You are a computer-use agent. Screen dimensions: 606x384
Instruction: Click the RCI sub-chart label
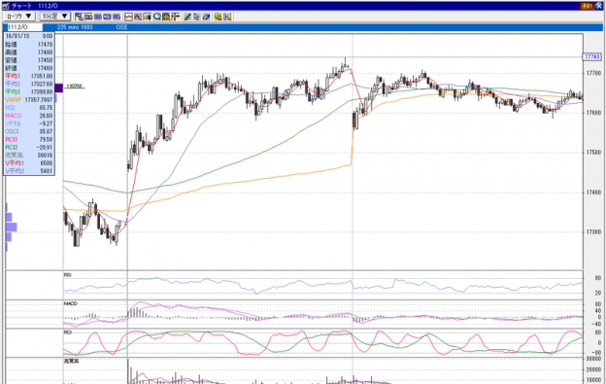pos(68,332)
